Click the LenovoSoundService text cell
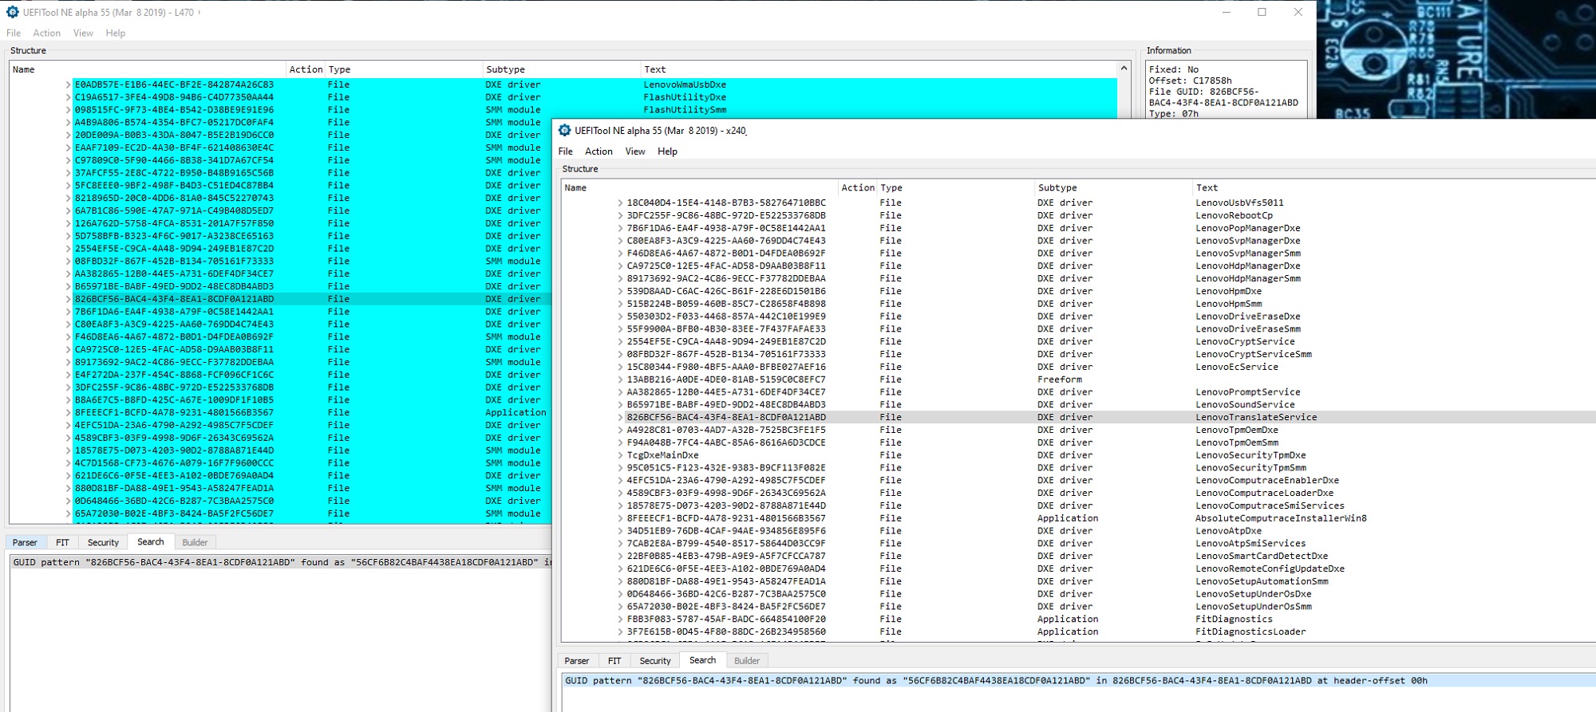Image resolution: width=1596 pixels, height=712 pixels. [x=1245, y=404]
